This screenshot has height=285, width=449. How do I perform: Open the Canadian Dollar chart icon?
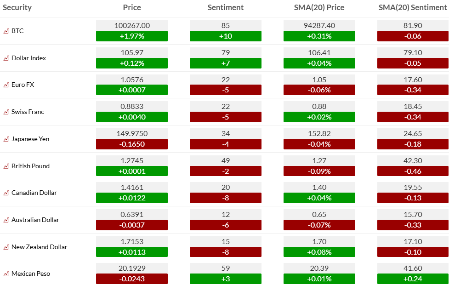6,193
